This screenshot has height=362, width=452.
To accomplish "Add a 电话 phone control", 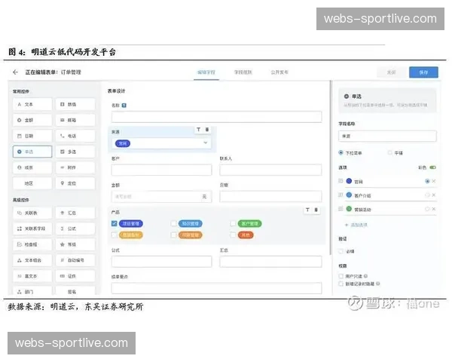I will point(75,136).
